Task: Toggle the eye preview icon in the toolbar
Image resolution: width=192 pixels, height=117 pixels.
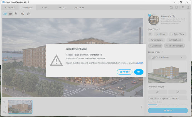Action: click(x=23, y=14)
